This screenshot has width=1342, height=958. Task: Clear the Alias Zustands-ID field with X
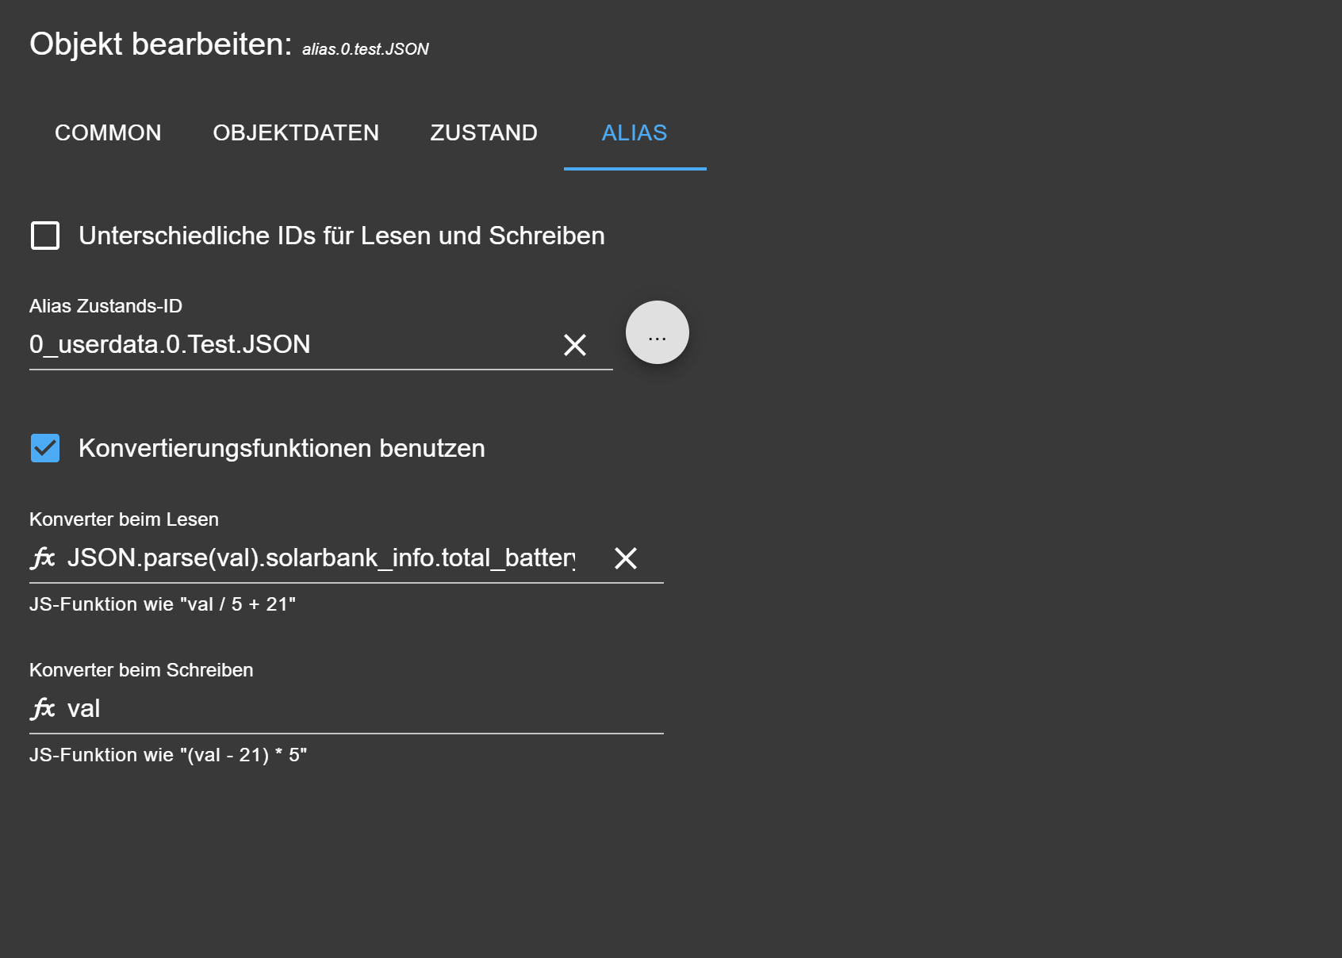pyautogui.click(x=575, y=345)
